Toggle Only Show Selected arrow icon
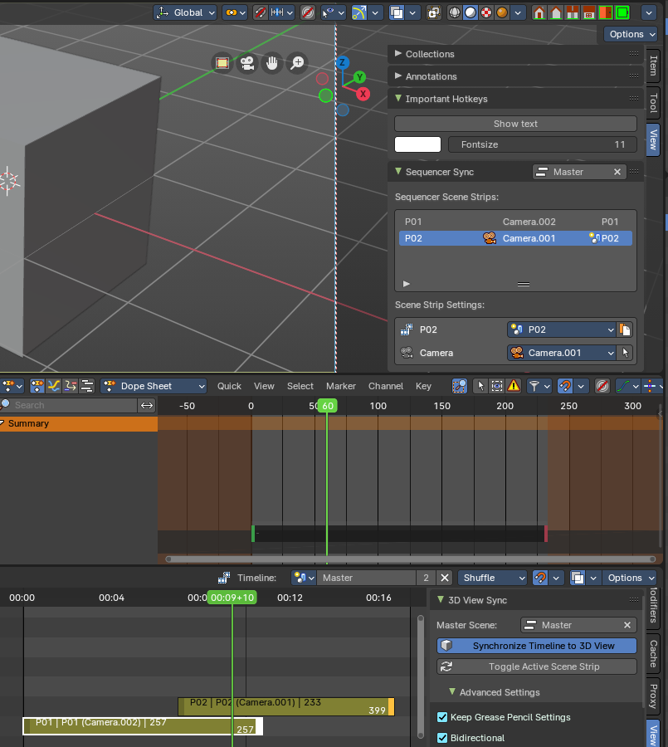 coord(480,386)
